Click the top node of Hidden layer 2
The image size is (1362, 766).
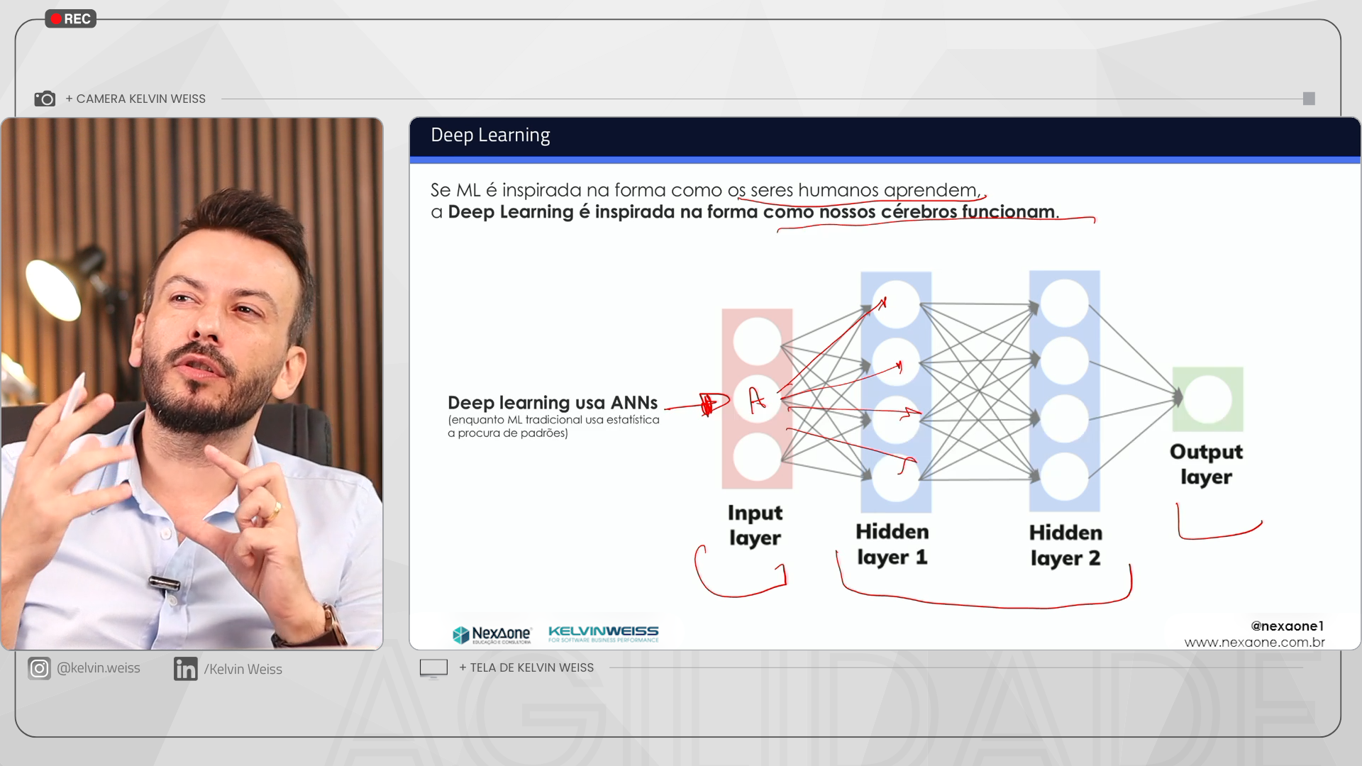[1065, 303]
